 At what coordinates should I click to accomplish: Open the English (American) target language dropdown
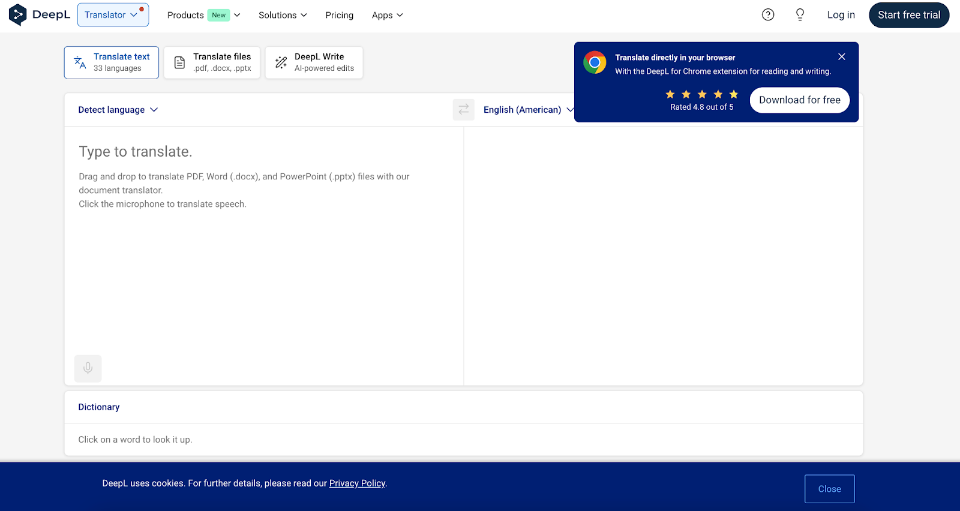(529, 110)
